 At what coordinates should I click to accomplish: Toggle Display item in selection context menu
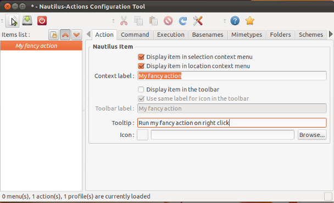[x=141, y=57]
